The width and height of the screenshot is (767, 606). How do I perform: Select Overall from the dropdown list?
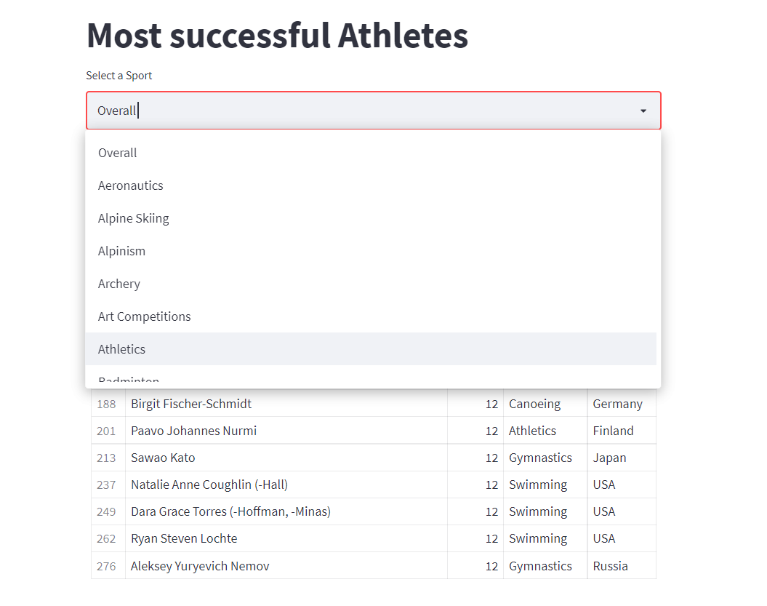tap(118, 153)
